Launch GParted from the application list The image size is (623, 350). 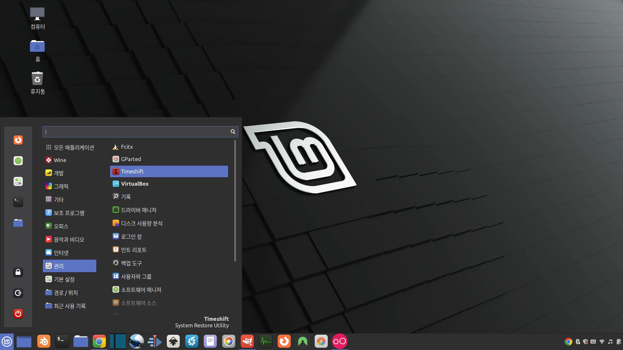[169, 159]
